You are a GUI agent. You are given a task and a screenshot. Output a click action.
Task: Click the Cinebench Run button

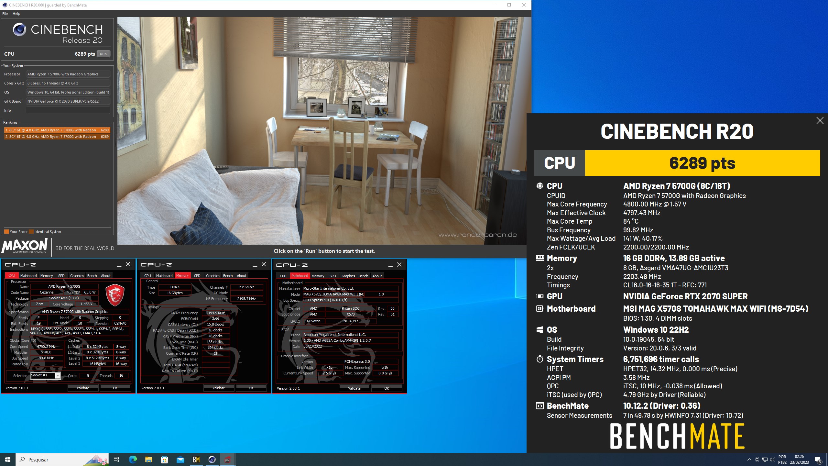[x=103, y=54]
